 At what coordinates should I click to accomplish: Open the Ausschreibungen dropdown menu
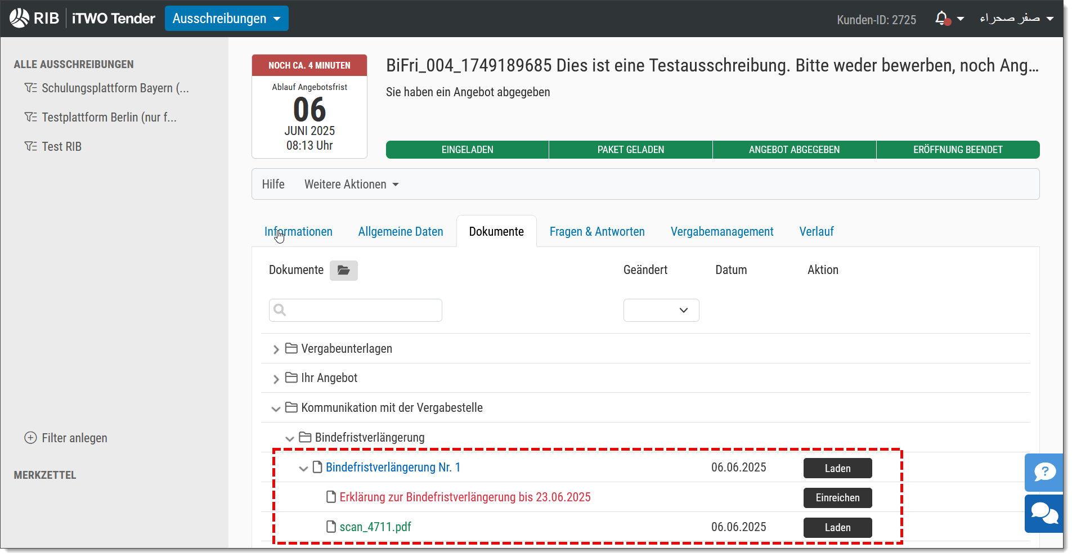(x=227, y=19)
